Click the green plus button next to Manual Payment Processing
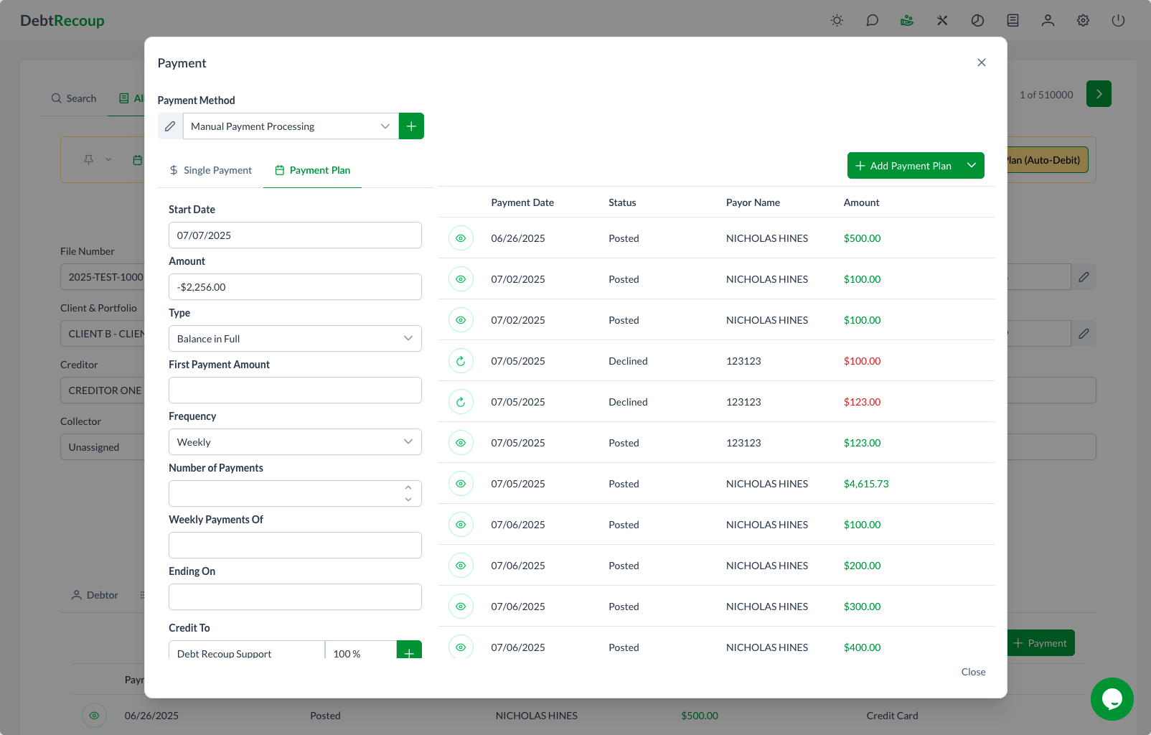 point(411,126)
